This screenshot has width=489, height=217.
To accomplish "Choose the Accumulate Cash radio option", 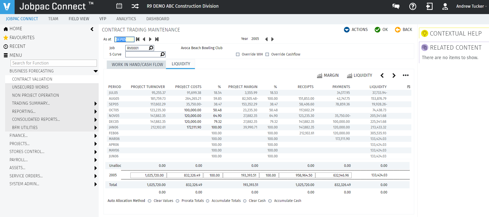I will click(x=270, y=201).
